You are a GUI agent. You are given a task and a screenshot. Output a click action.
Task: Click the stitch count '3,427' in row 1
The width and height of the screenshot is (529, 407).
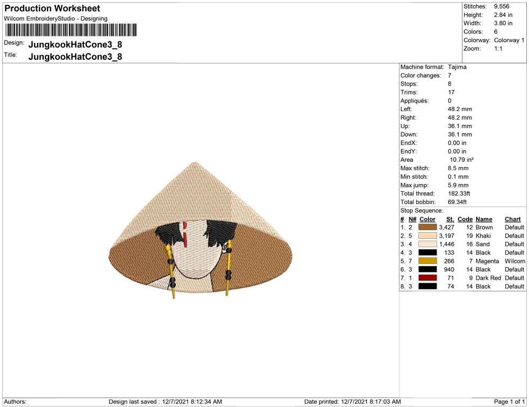(x=447, y=228)
